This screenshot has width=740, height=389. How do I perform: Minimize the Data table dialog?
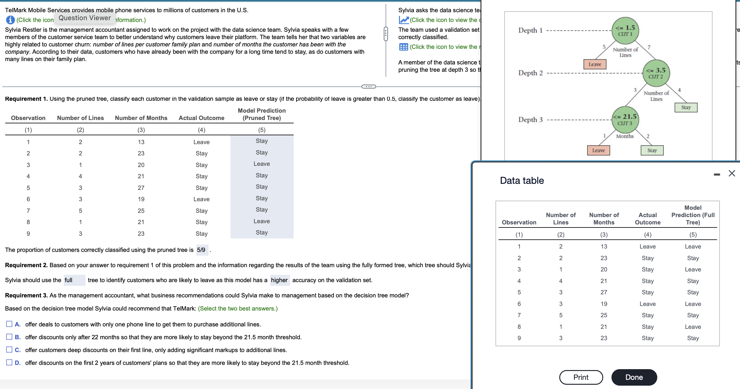[717, 174]
